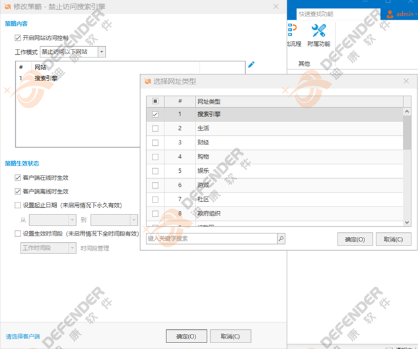Image resolution: width=418 pixels, height=349 pixels.
Task: Click 取消(C) in 选择网址类型 dialog
Action: (x=394, y=239)
